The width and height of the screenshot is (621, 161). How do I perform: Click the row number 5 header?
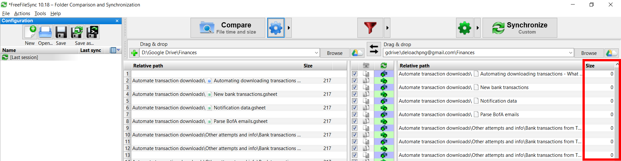click(x=127, y=101)
